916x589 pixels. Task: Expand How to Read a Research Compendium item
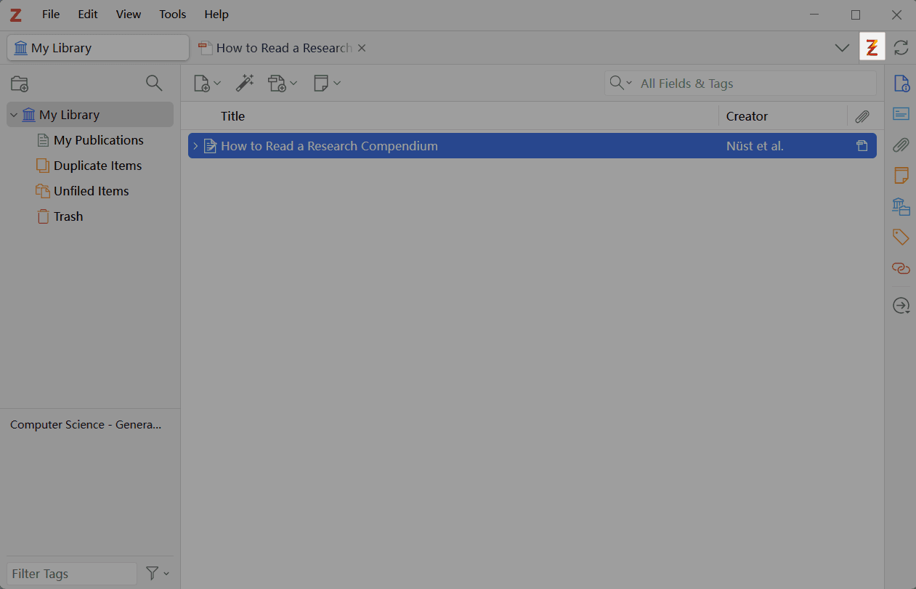[x=195, y=146]
